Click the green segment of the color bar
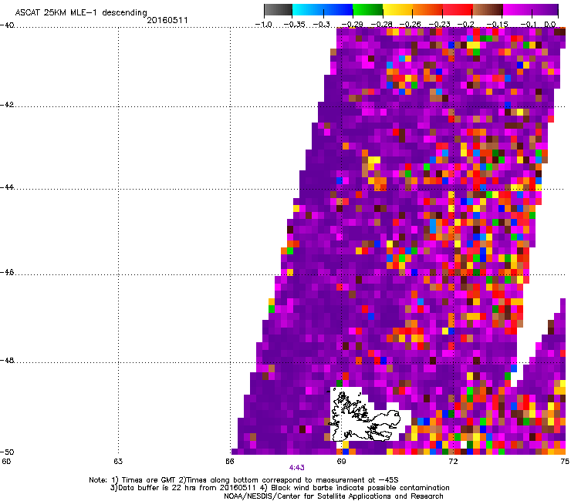 (x=367, y=10)
